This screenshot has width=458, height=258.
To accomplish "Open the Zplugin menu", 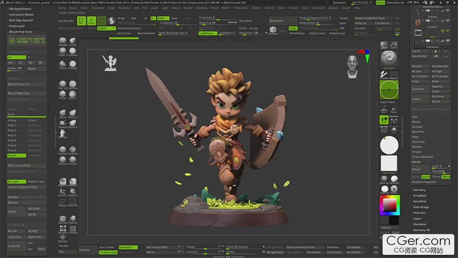I will click(x=333, y=8).
